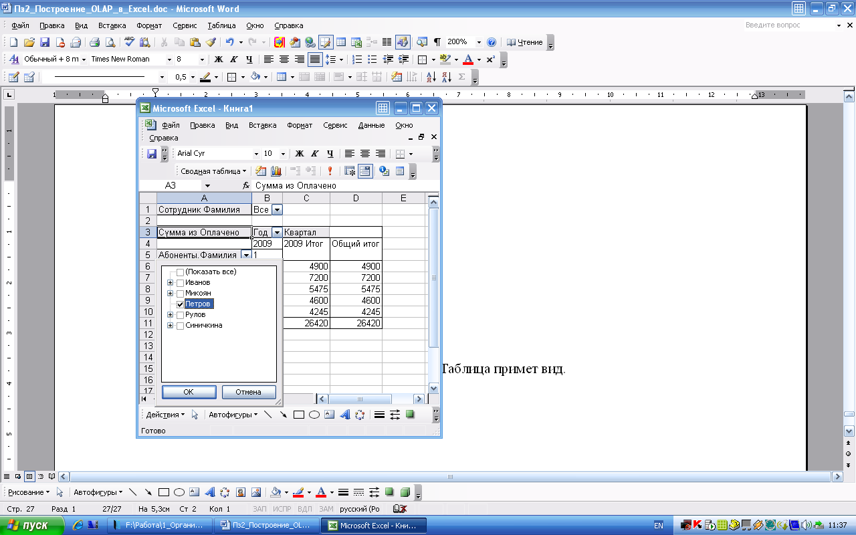Print the document using the printer icon
856x535 pixels.
(x=95, y=42)
